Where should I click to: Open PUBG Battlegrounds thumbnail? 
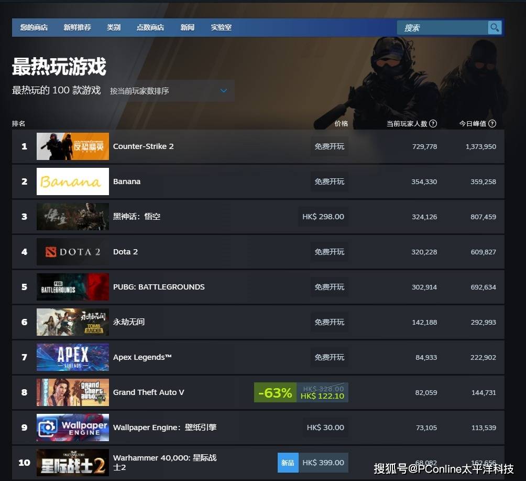tap(73, 287)
